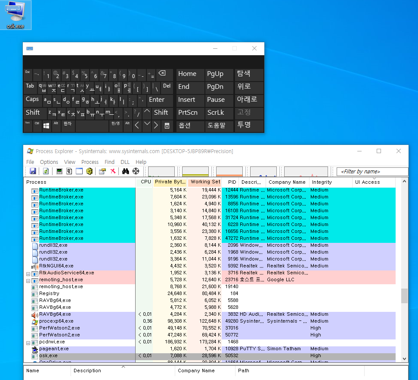Open the System Information toolbar icon
Image resolution: width=418 pixels, height=380 pixels.
coord(59,171)
